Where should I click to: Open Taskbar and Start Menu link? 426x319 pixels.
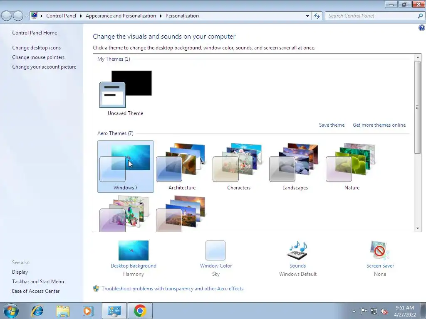tap(38, 282)
